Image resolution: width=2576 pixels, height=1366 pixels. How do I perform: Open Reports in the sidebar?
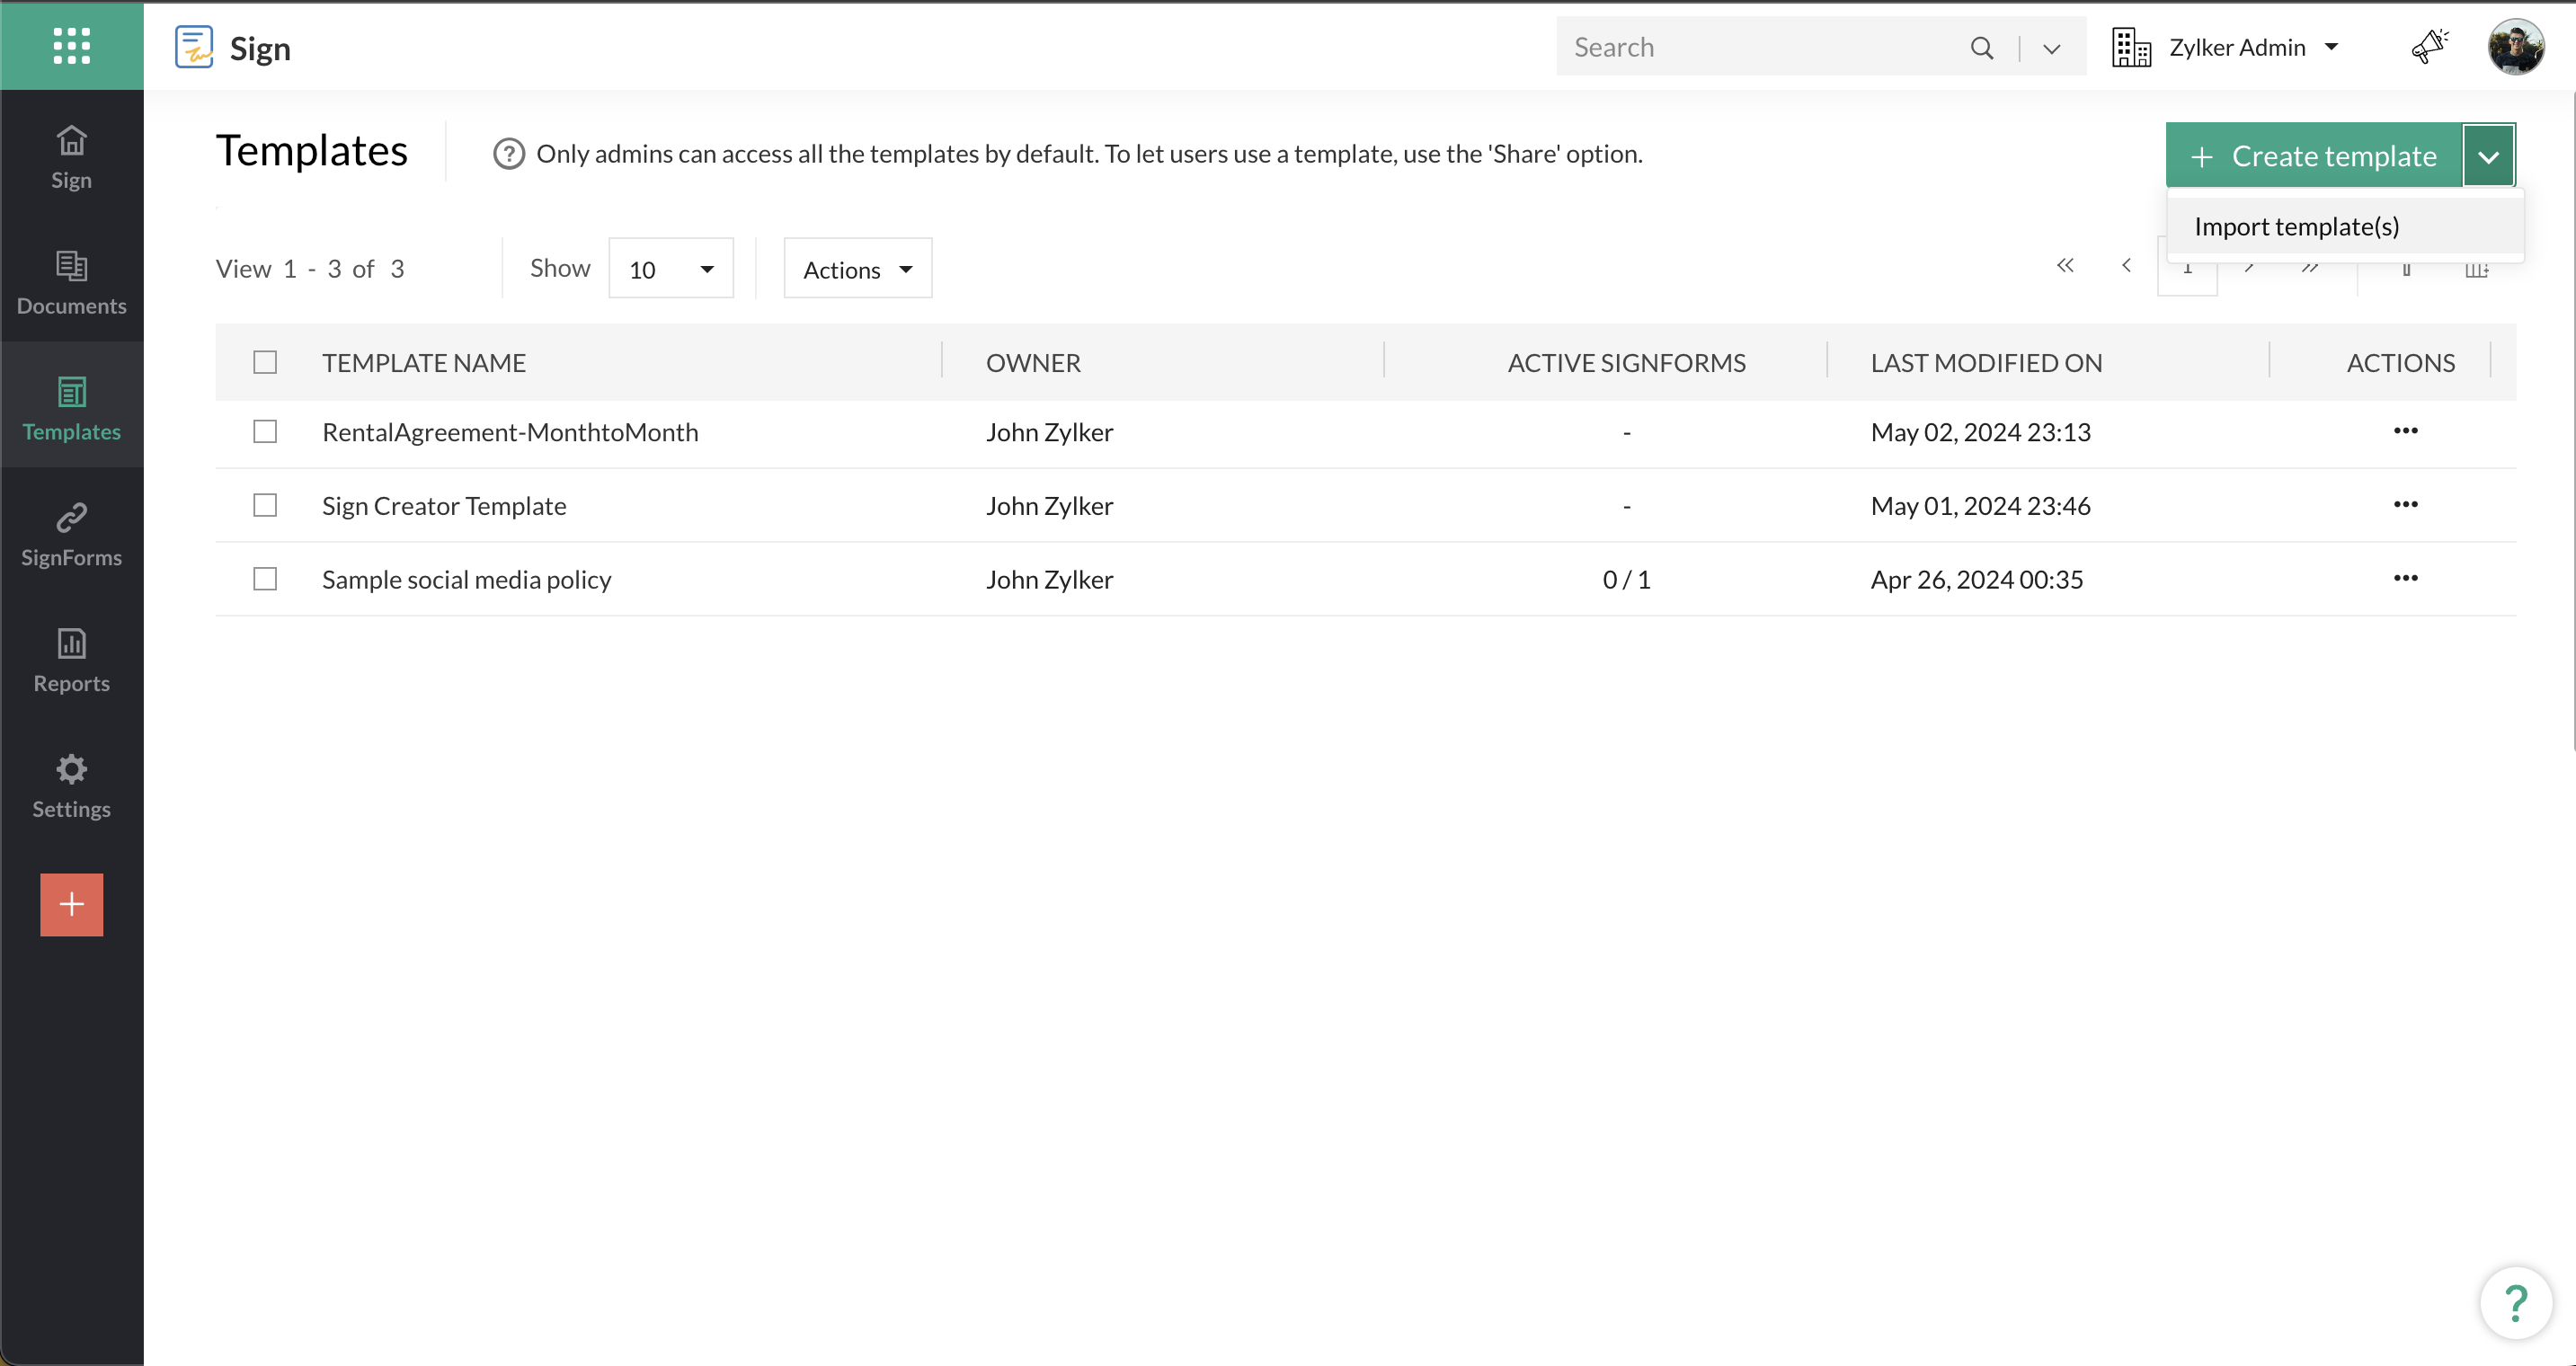click(71, 660)
